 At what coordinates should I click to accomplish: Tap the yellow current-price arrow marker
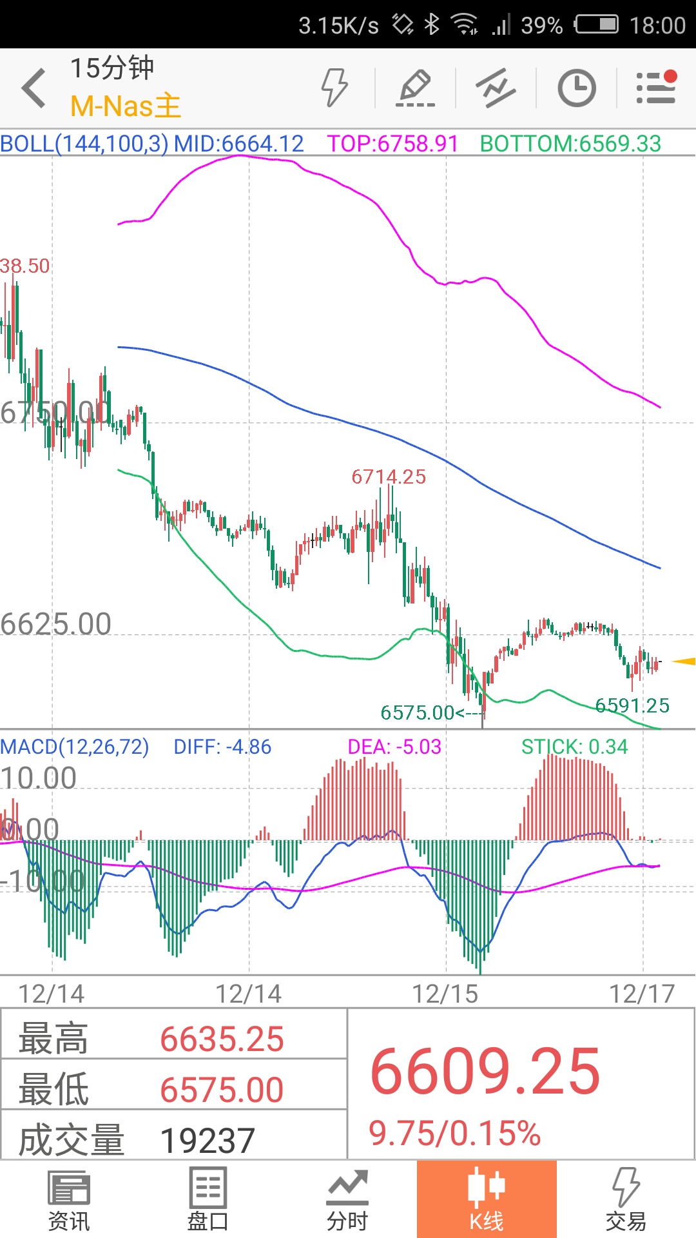[683, 661]
